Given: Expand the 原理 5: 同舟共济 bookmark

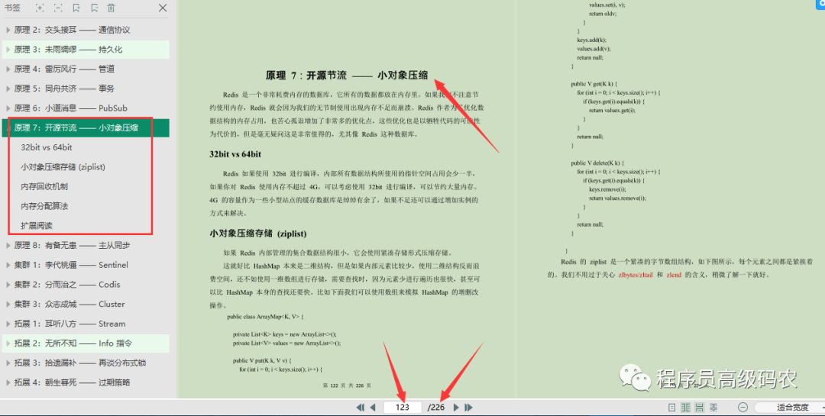Looking at the screenshot, I should click(8, 89).
